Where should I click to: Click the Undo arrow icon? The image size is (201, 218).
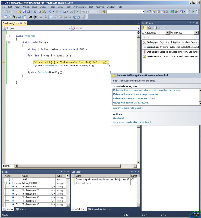[x=50, y=12]
